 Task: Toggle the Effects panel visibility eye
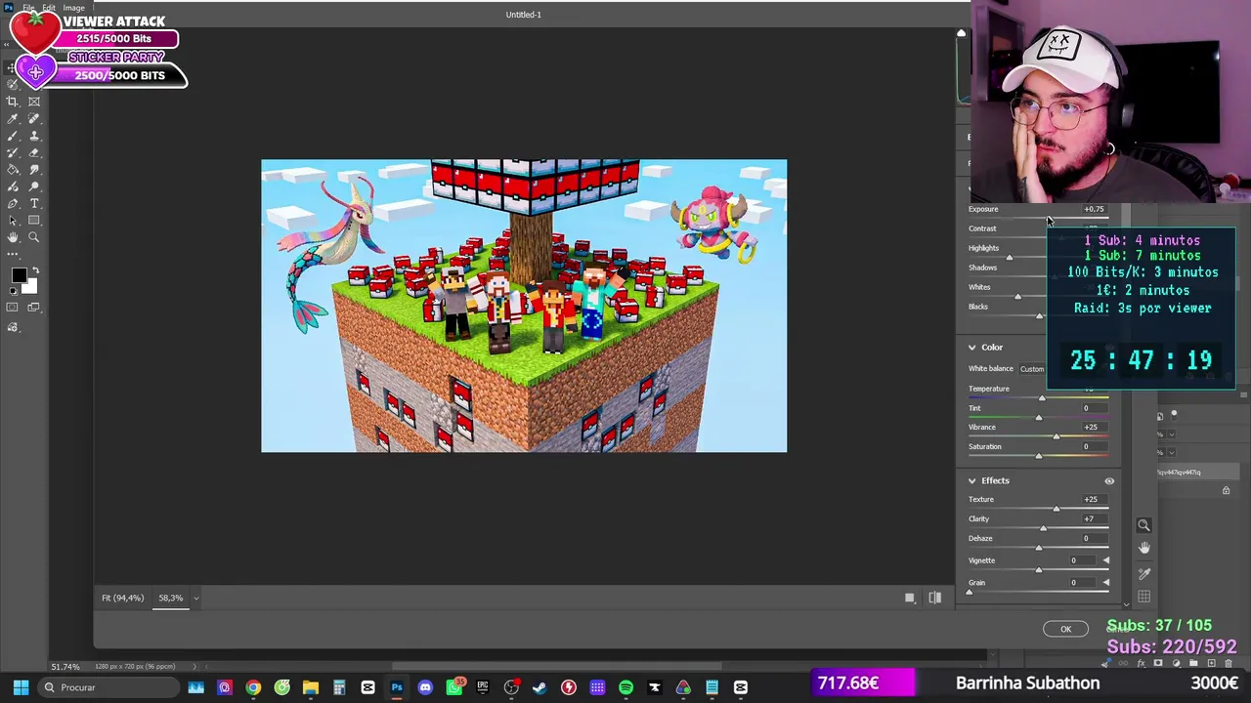(1109, 480)
